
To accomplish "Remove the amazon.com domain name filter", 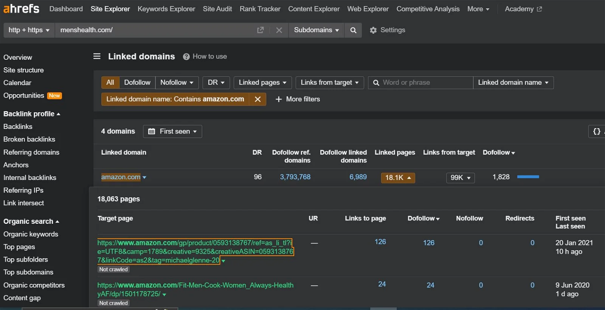I will [258, 99].
